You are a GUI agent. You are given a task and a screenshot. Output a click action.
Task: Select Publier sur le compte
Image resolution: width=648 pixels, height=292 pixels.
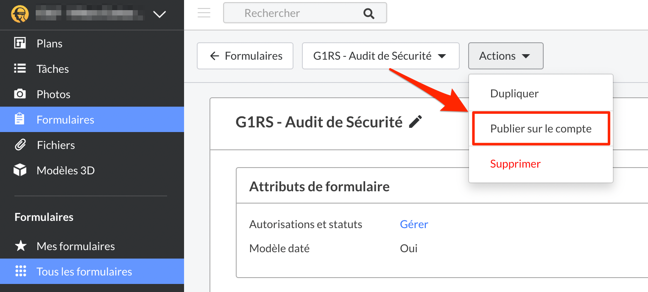(x=541, y=129)
